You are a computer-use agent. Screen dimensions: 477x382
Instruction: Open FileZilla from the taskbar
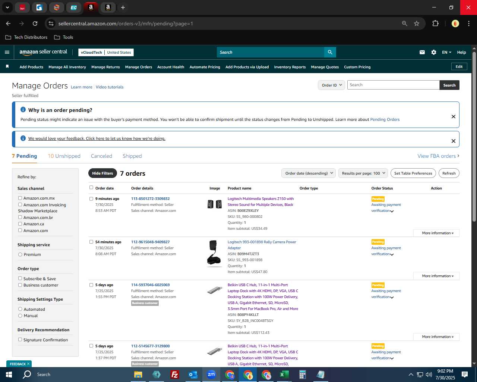point(174,375)
